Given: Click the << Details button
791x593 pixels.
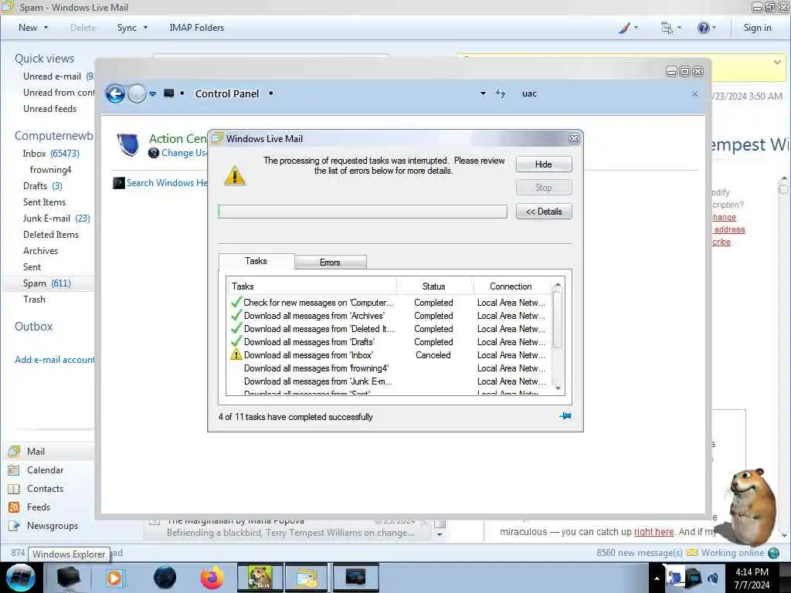Looking at the screenshot, I should [x=543, y=212].
